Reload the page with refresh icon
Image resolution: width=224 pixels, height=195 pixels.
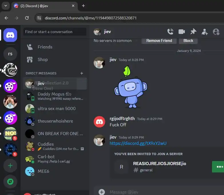(x=27, y=18)
